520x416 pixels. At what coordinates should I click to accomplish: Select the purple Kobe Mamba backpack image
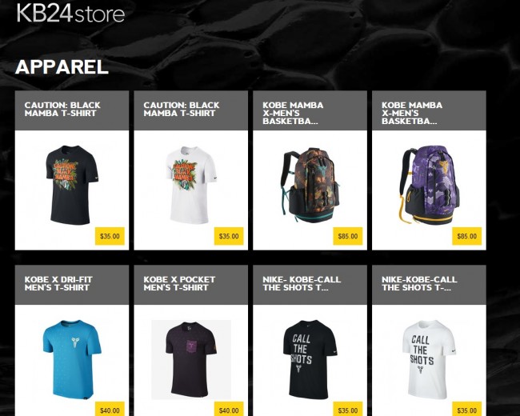coord(430,186)
